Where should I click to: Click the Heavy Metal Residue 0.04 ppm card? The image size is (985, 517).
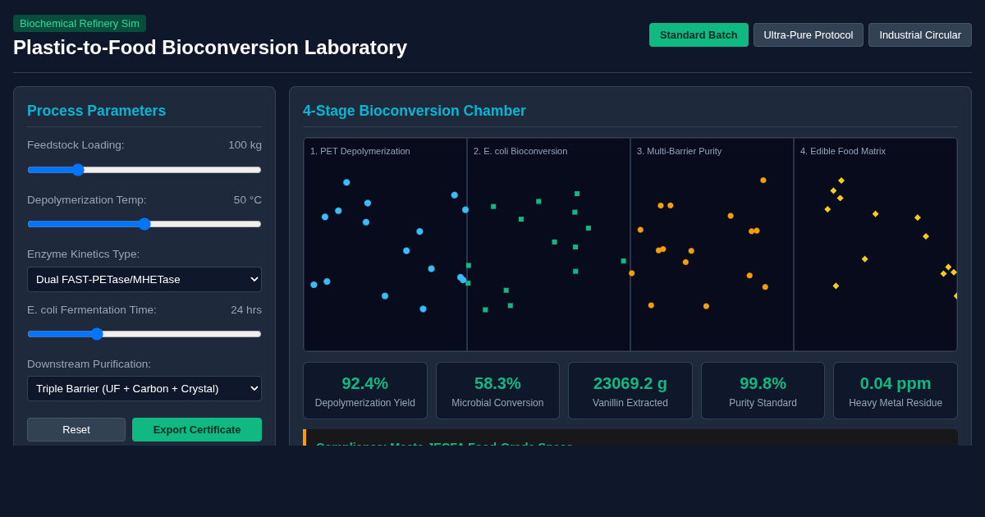click(x=896, y=391)
